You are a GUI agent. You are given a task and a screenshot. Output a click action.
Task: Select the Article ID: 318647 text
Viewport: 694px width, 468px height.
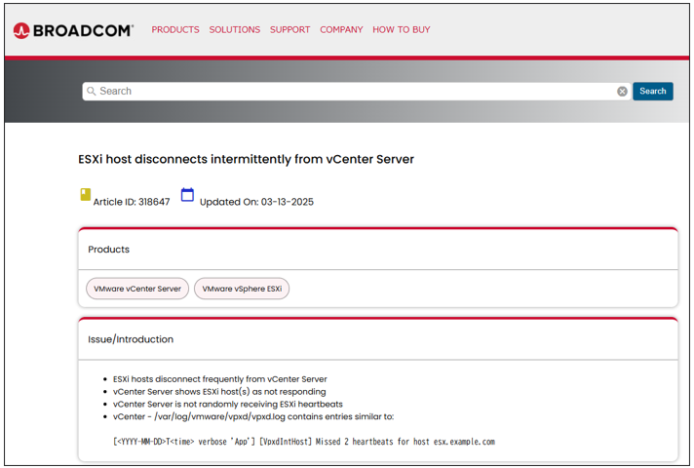pyautogui.click(x=132, y=202)
